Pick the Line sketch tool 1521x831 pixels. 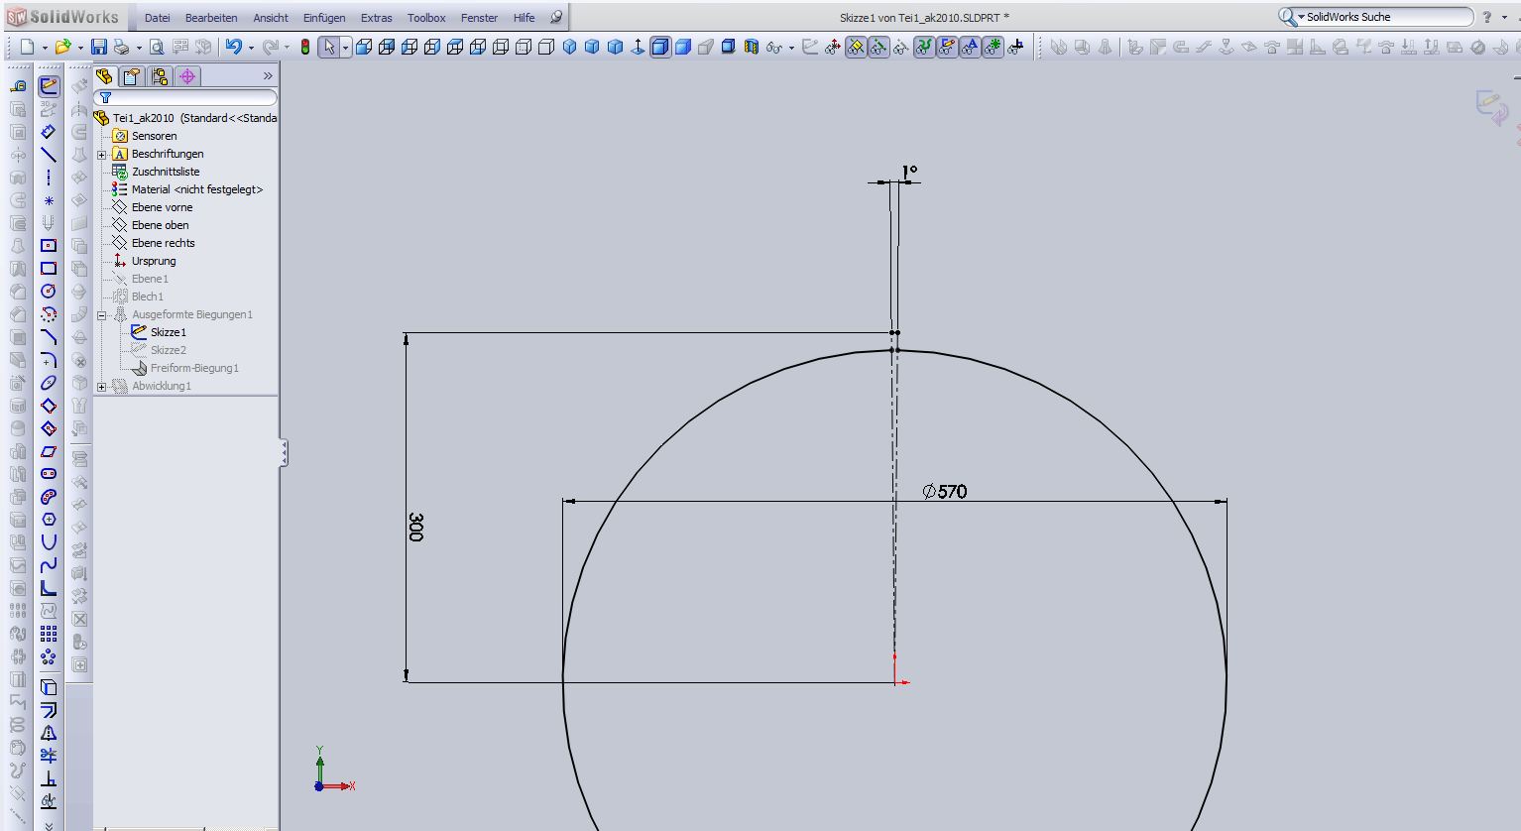(49, 155)
